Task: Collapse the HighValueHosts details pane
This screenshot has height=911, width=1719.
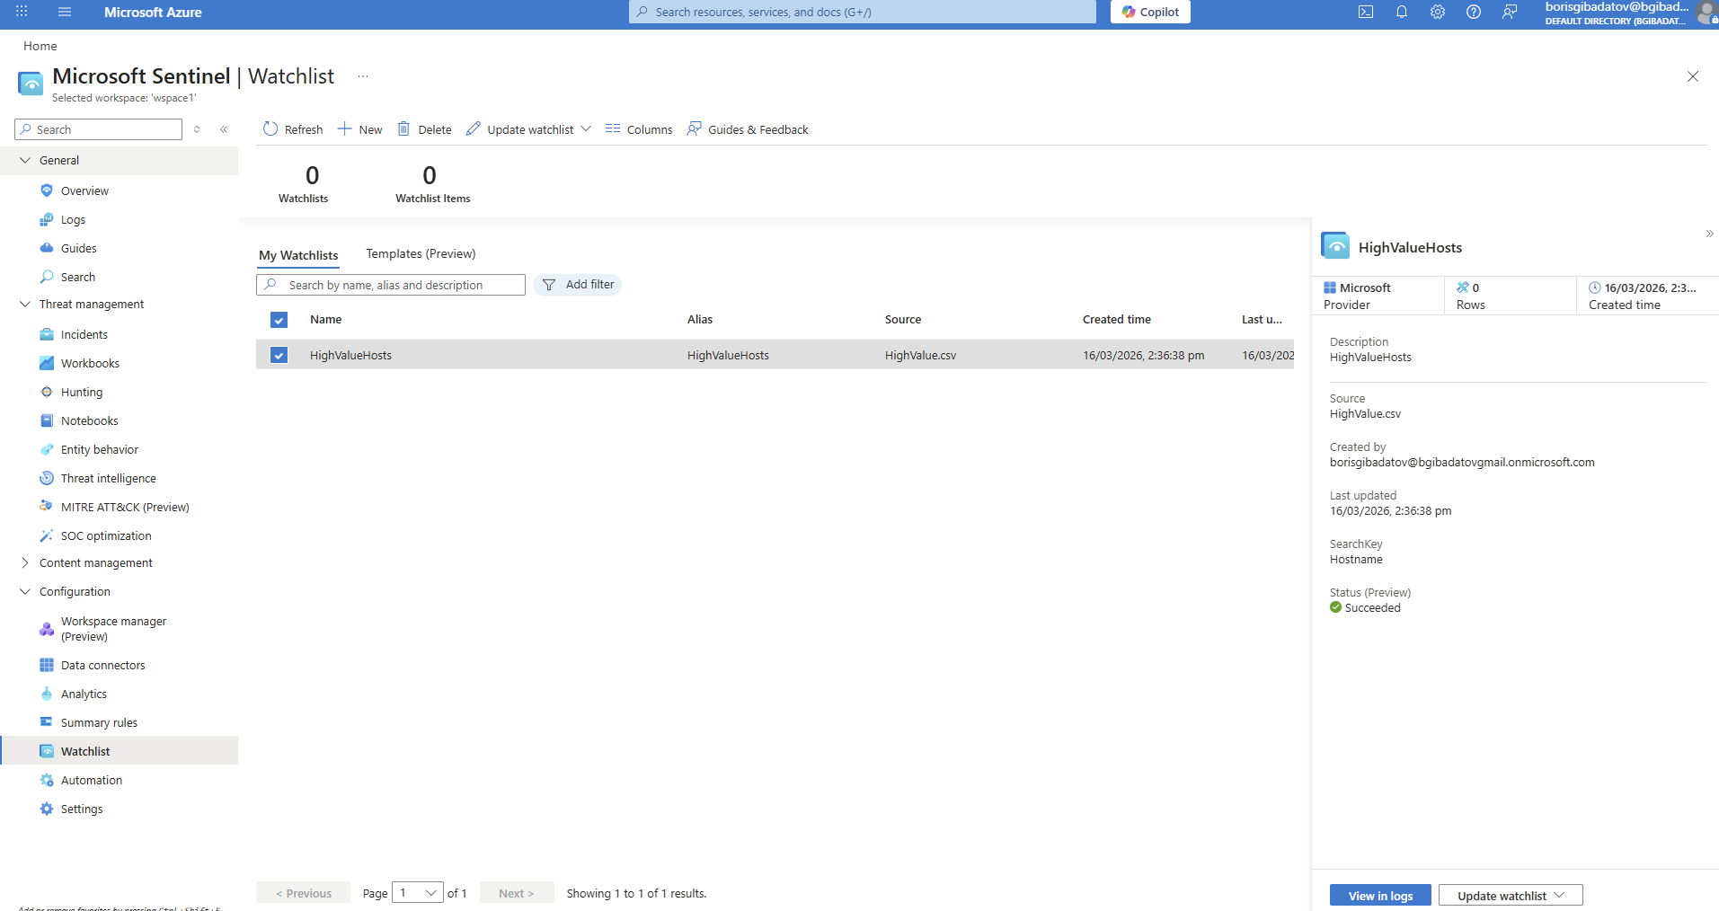Action: click(x=1708, y=234)
